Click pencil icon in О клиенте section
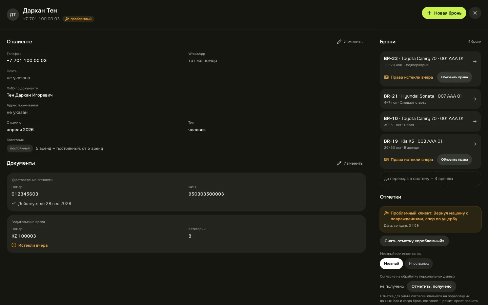 [x=339, y=42]
